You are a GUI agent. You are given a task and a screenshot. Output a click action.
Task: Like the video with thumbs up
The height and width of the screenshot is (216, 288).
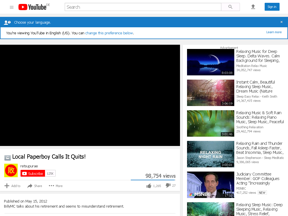(149, 186)
